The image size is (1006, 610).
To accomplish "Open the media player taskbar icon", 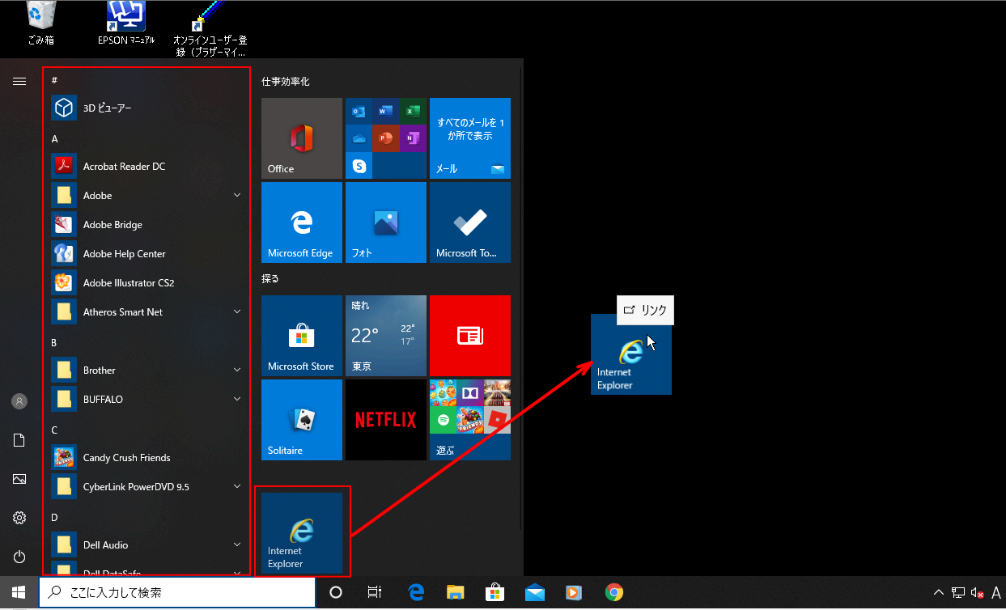I will coord(575,593).
